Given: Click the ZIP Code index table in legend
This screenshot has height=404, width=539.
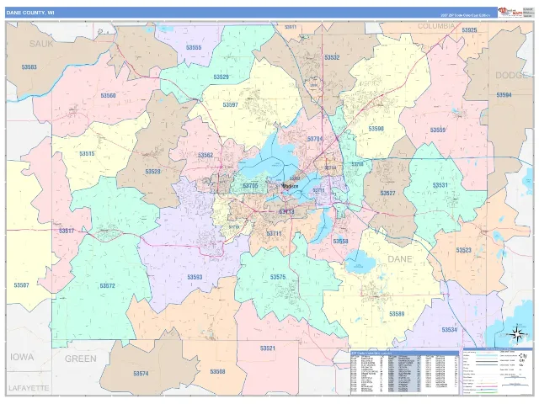Looking at the screenshot, I should (404, 372).
